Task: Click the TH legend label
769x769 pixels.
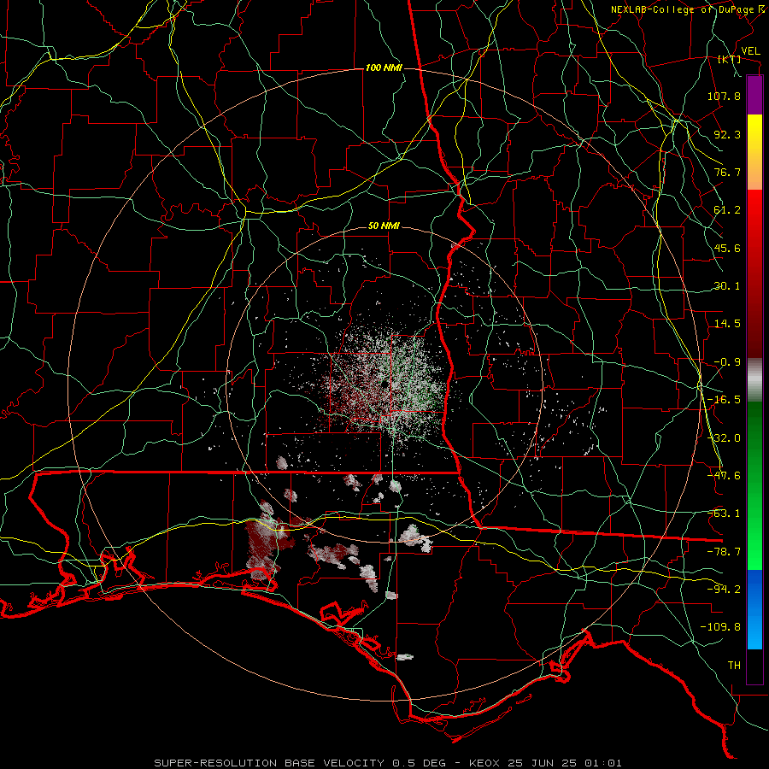Action: [x=734, y=666]
